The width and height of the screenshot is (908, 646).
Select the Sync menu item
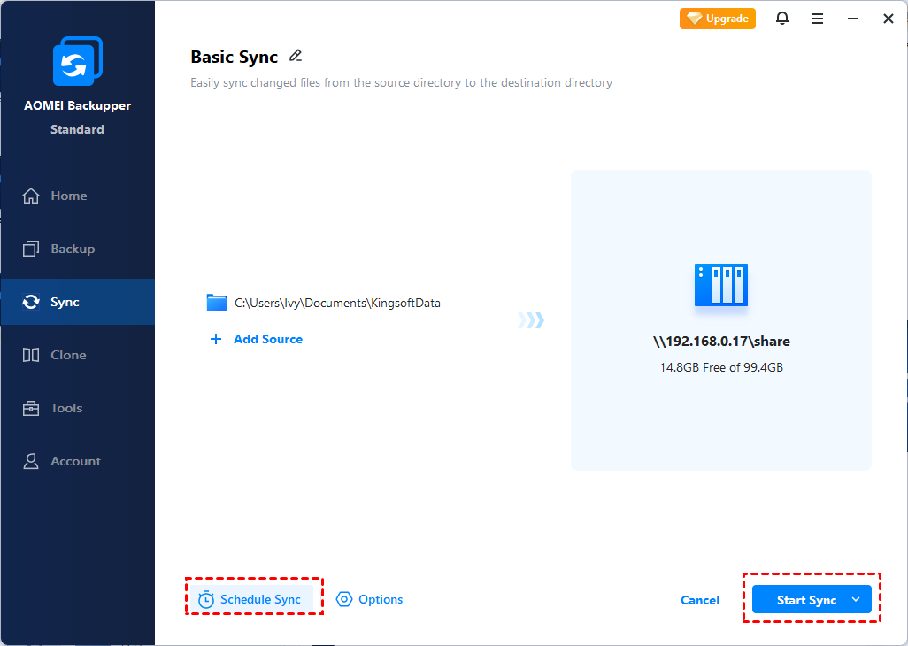click(x=78, y=302)
